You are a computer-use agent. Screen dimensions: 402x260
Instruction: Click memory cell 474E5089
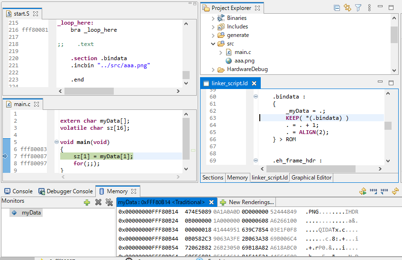click(x=198, y=212)
